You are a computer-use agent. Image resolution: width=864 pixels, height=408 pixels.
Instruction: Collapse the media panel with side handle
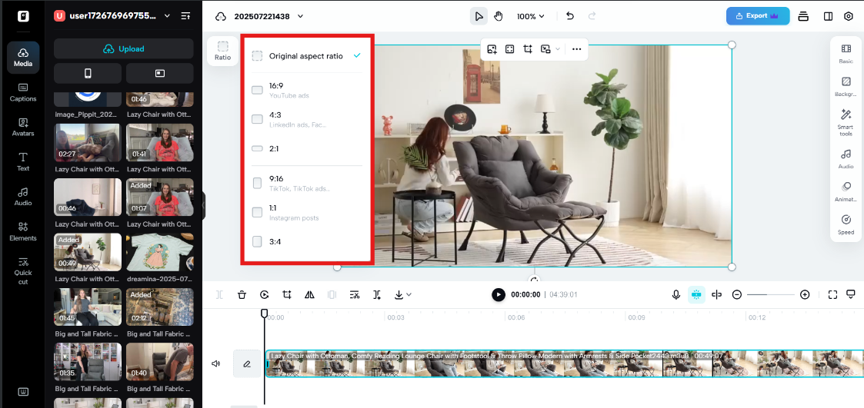click(x=203, y=205)
